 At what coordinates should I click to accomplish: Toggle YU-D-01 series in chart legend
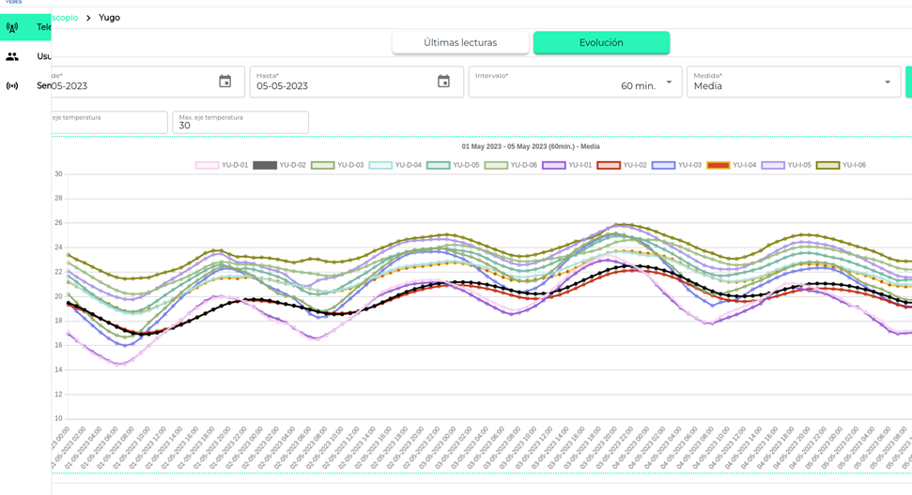click(222, 165)
